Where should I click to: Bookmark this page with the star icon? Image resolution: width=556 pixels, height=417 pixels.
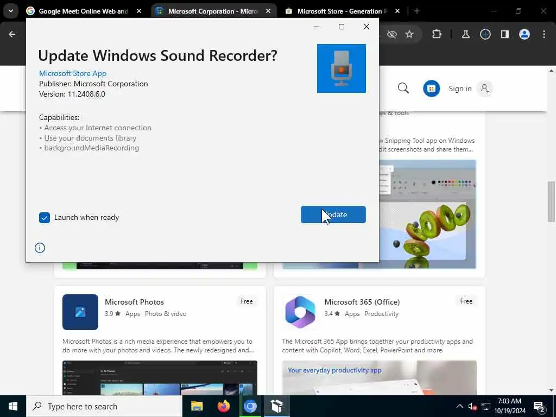coord(409,34)
